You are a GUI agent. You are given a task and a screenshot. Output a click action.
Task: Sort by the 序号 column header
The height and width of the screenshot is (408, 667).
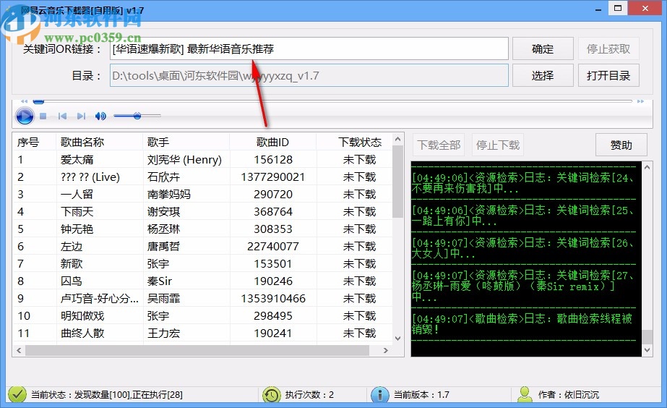click(x=35, y=142)
